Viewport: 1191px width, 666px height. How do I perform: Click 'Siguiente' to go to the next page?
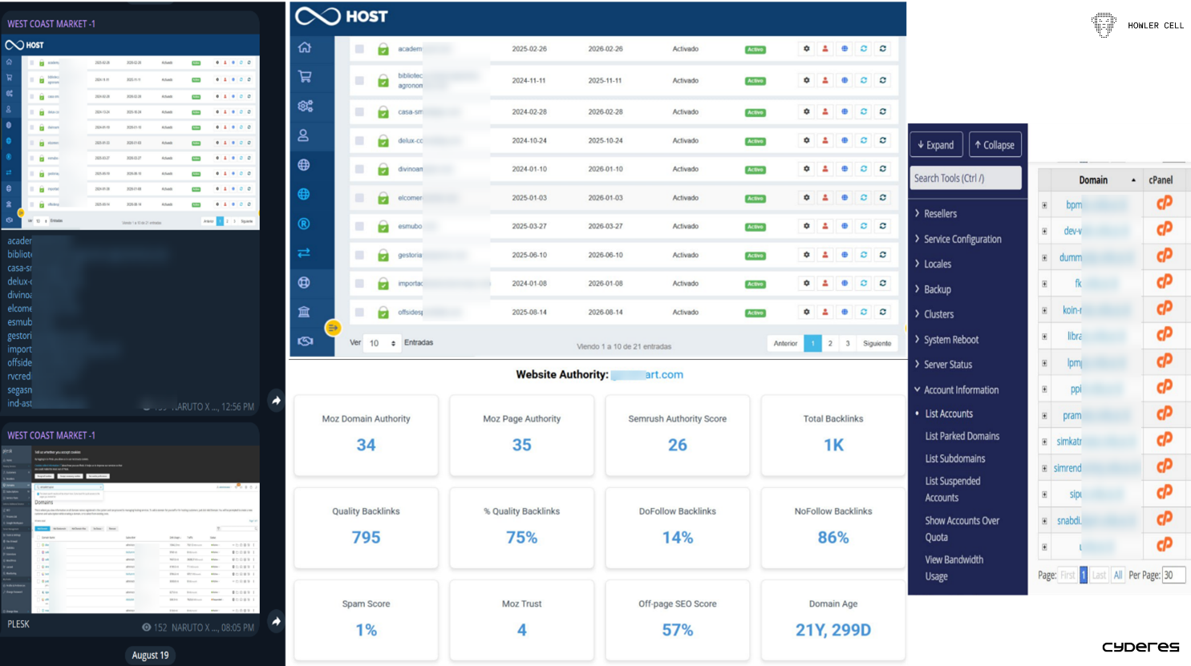point(876,343)
